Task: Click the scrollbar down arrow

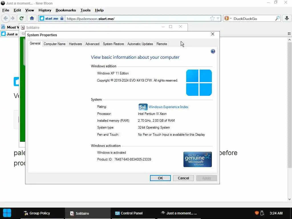Action: (x=289, y=199)
